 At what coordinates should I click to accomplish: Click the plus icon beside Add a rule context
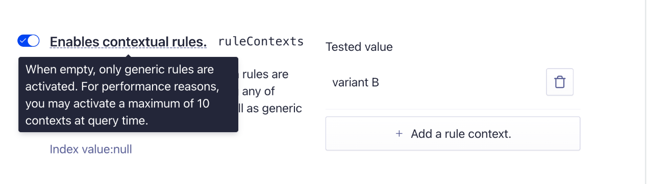pos(399,134)
